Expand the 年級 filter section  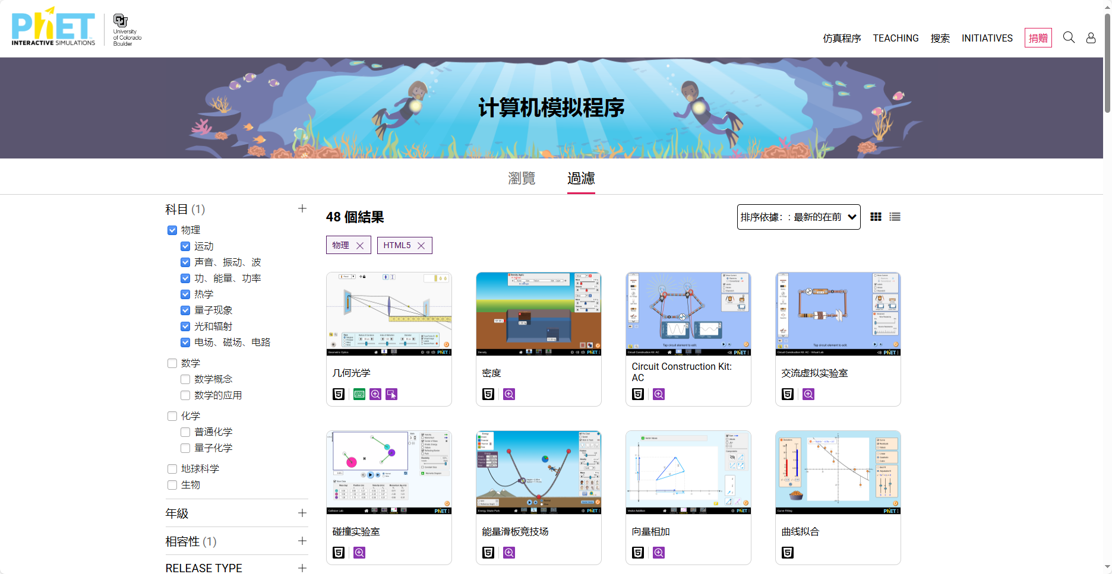(302, 513)
